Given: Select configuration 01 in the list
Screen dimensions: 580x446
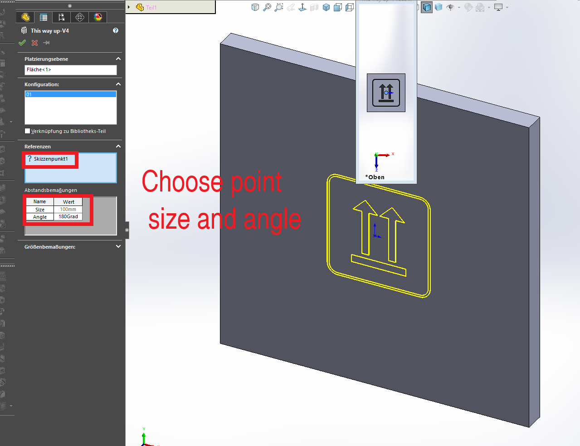Looking at the screenshot, I should (x=71, y=94).
